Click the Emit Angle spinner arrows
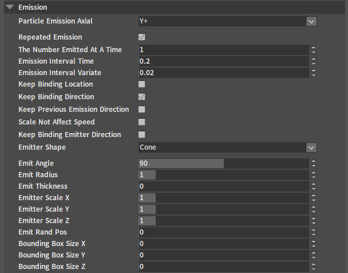348x273 pixels. (x=313, y=163)
